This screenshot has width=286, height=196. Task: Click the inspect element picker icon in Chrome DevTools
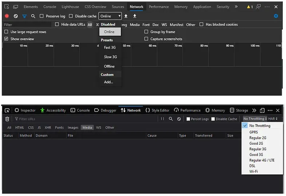point(7,7)
